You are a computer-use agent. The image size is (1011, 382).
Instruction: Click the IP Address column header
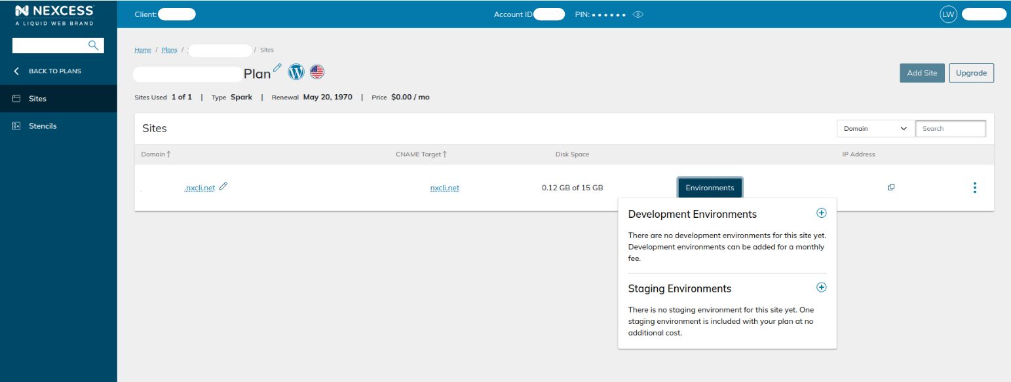pos(858,154)
